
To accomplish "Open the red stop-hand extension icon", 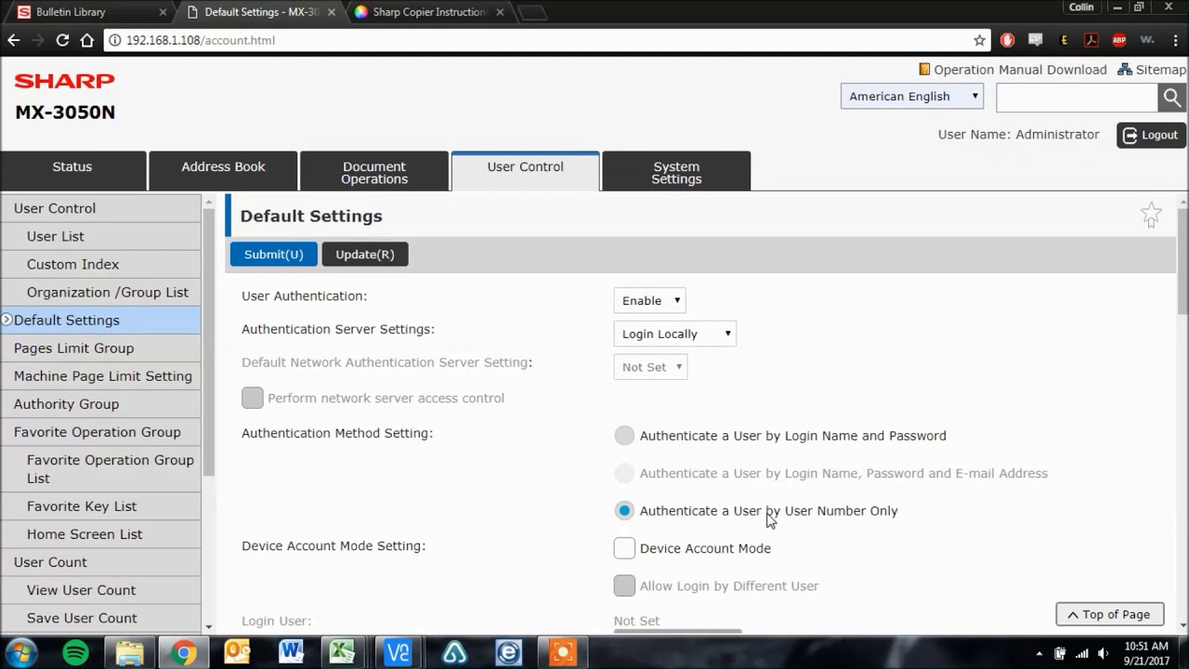I will 1007,40.
